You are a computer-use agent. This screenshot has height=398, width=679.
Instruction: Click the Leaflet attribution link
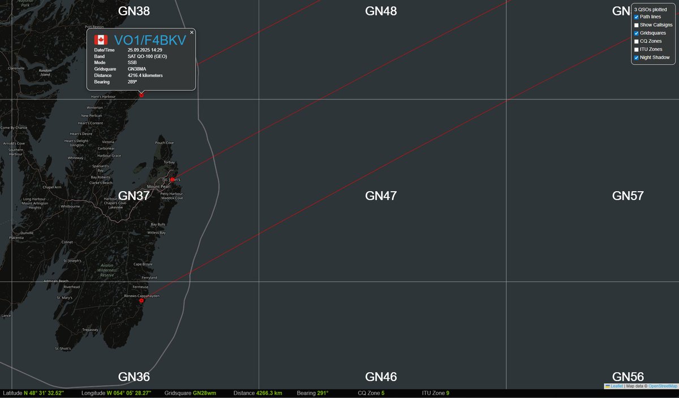coord(617,386)
